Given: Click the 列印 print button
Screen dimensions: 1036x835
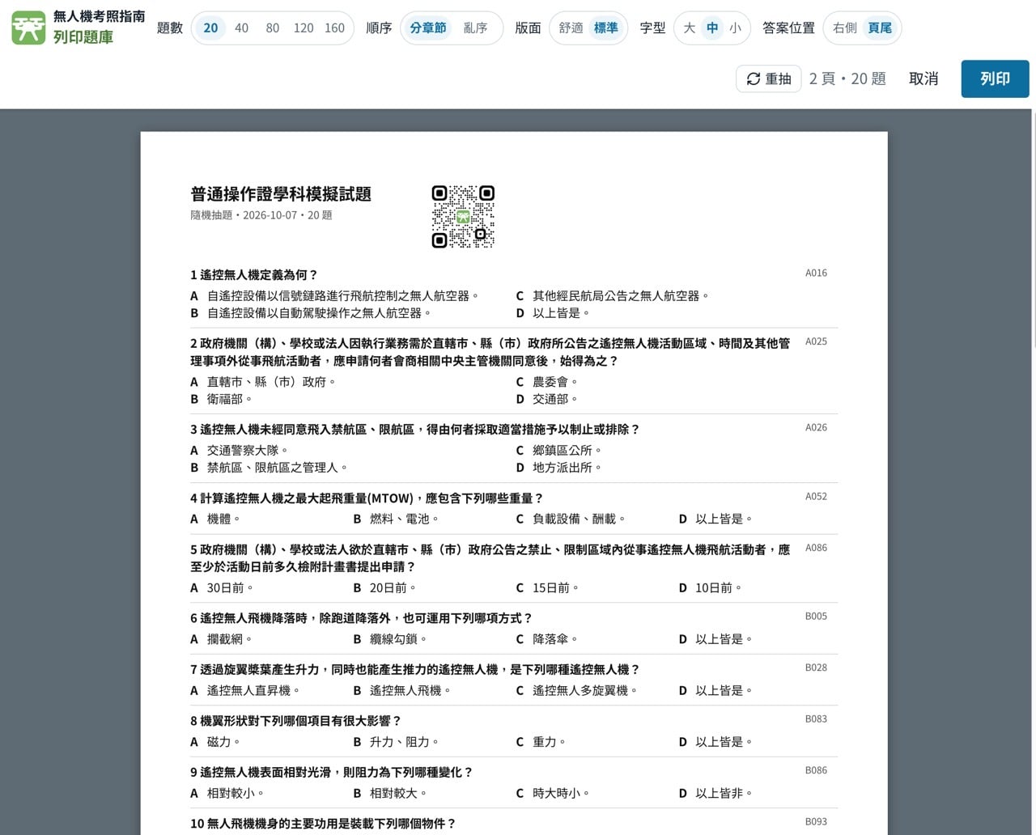Looking at the screenshot, I should (x=995, y=78).
